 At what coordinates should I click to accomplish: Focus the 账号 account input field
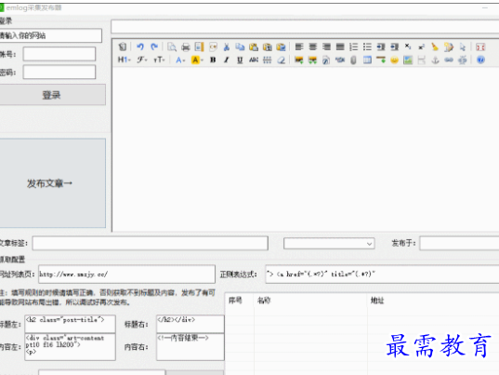pyautogui.click(x=59, y=54)
